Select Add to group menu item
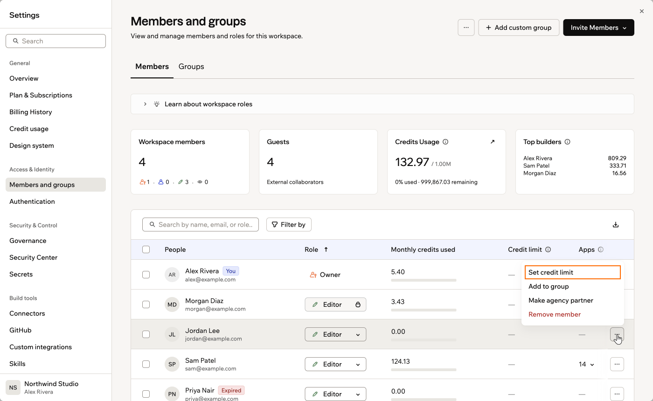The image size is (653, 401). click(x=573, y=286)
